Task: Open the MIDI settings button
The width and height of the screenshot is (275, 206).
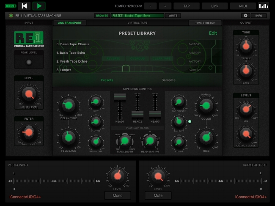Action: [x=243, y=6]
